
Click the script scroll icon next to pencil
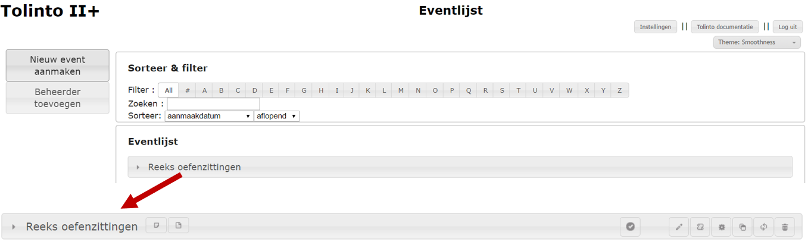pyautogui.click(x=700, y=227)
